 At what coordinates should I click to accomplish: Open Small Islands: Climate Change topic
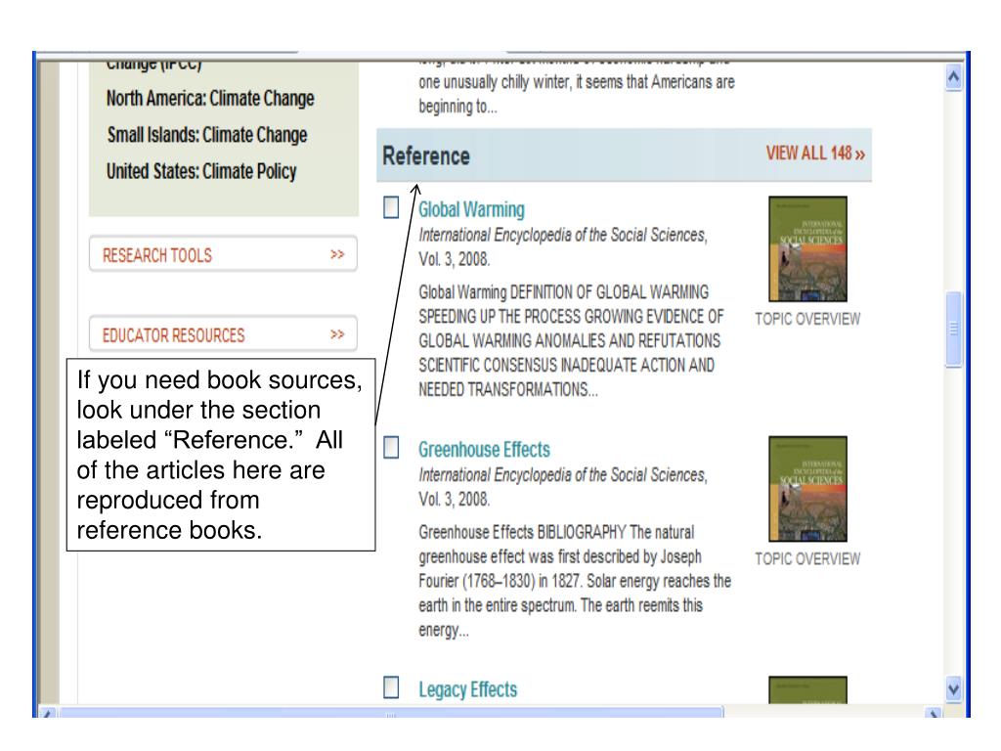[x=207, y=135]
